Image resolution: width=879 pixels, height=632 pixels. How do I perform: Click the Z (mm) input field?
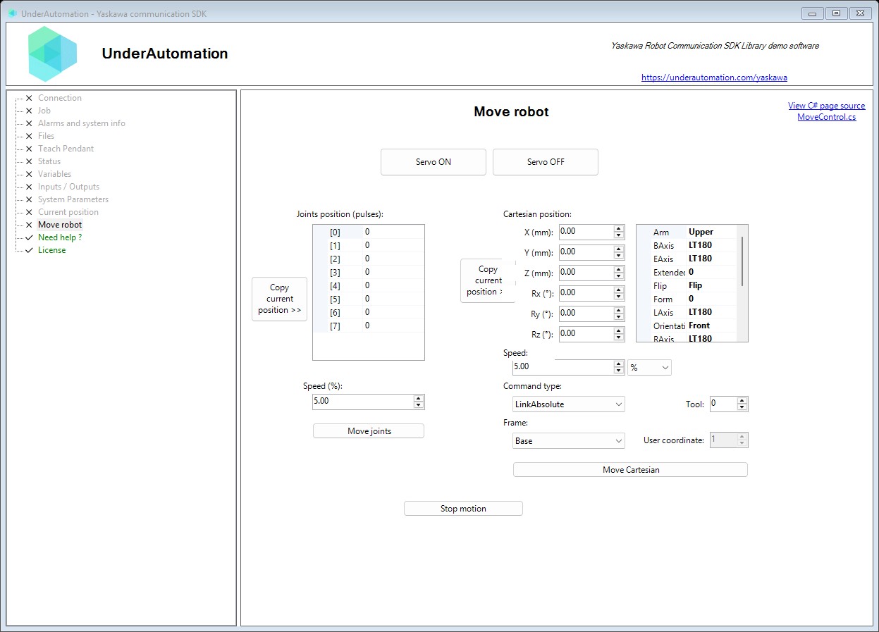(x=586, y=273)
